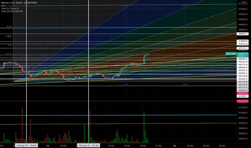The image size is (251, 148).
Task: Click the 45345.4 price label
Action: click(243, 79)
